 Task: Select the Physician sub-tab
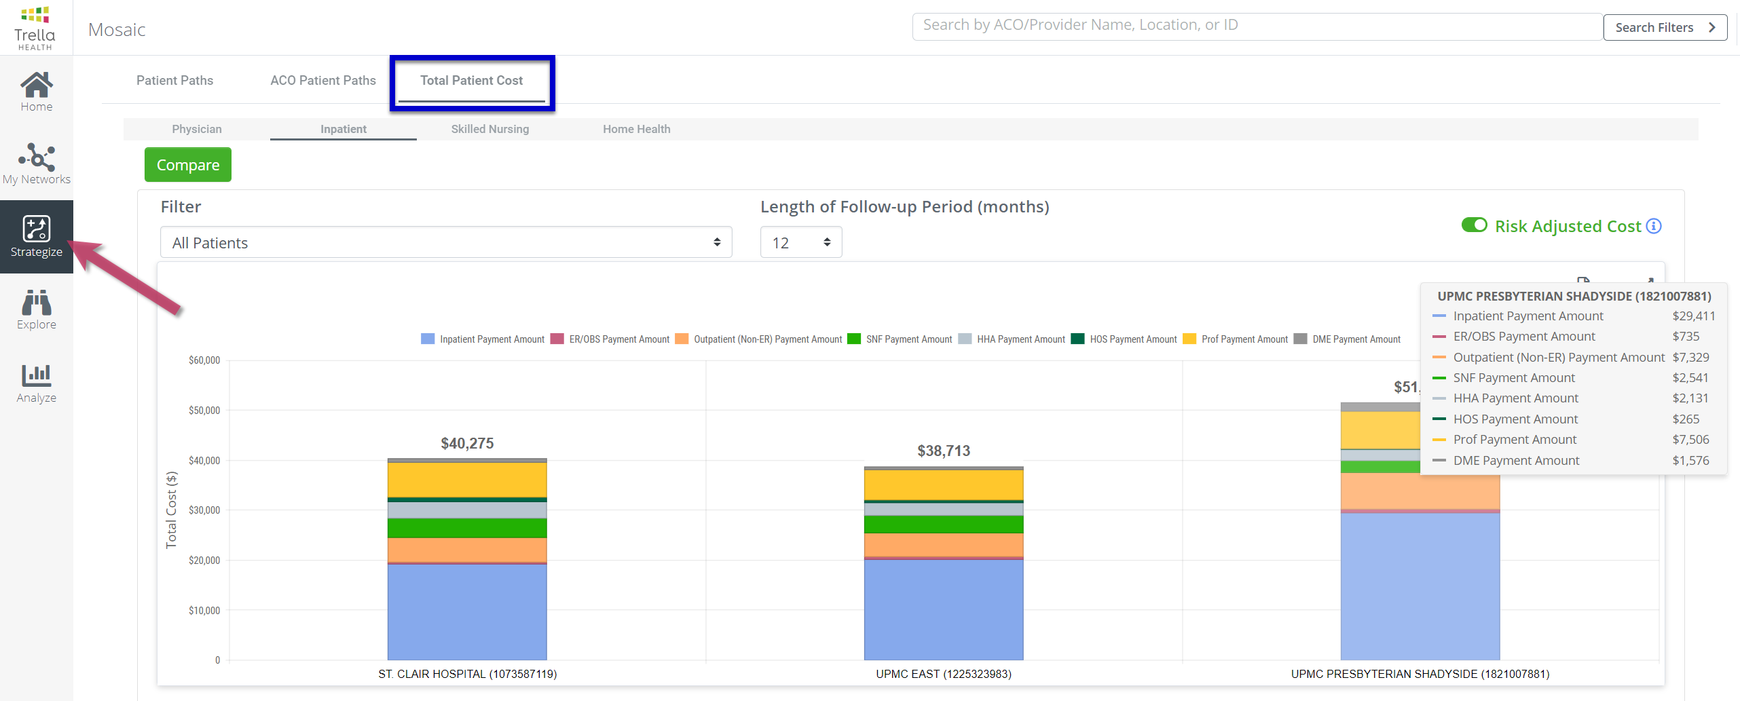[197, 129]
